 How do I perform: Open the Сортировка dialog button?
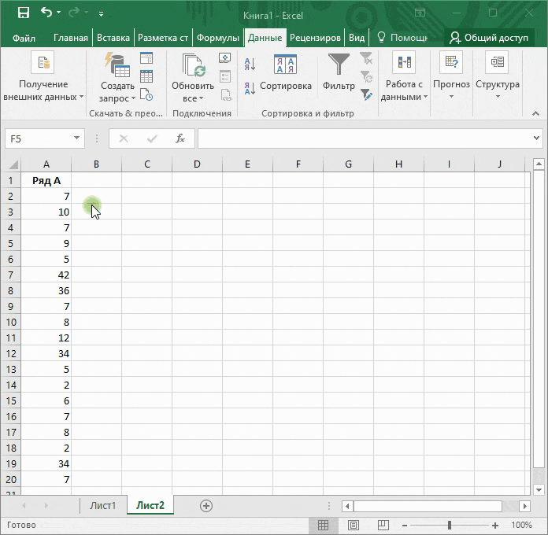(286, 73)
